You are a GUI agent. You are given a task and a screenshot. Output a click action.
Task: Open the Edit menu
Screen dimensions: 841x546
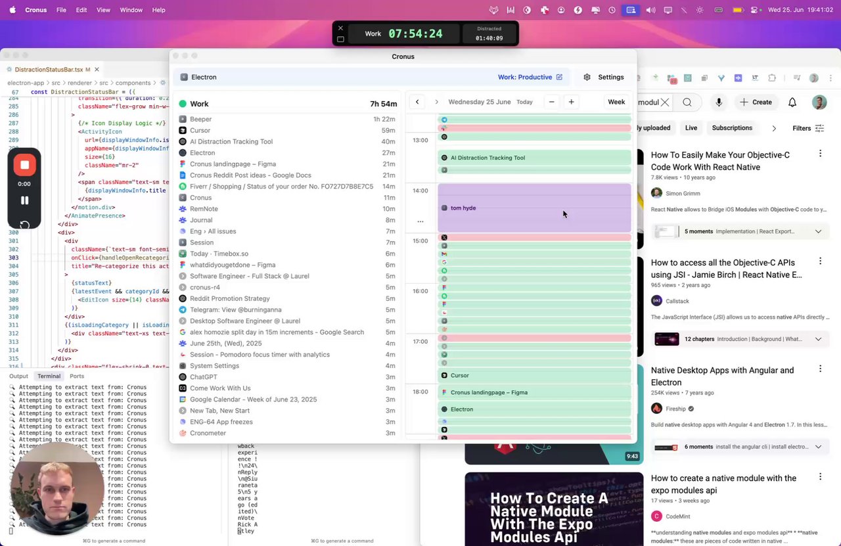(81, 10)
